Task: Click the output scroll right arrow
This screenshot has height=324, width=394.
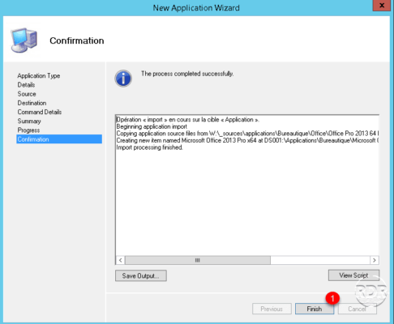Action: point(375,260)
